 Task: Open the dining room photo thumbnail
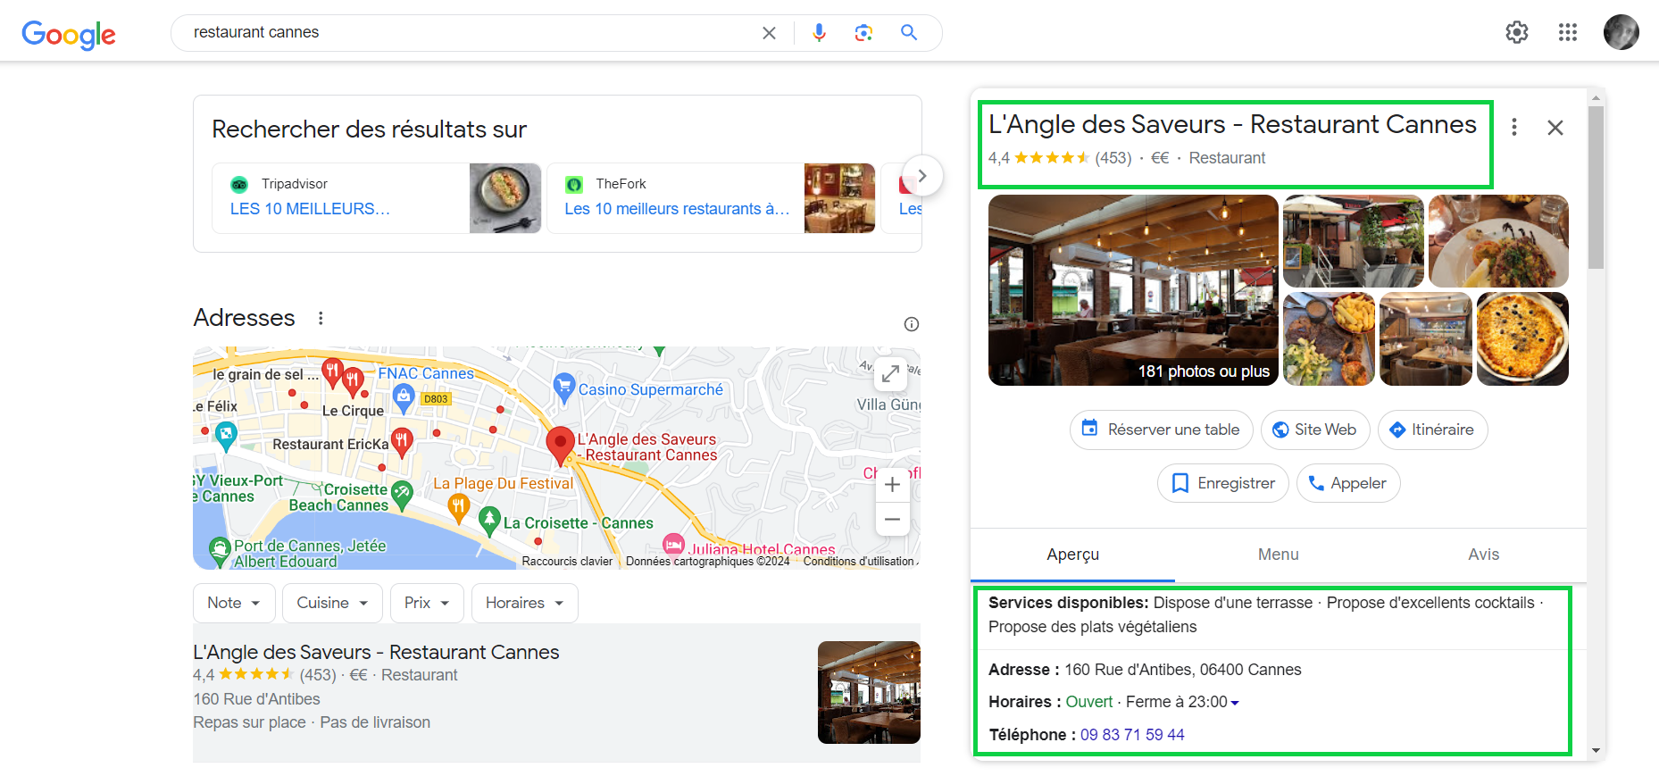pos(1425,339)
